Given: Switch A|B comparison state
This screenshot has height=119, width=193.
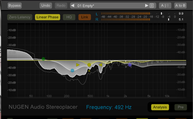Looking at the screenshot, I should point(165,5).
